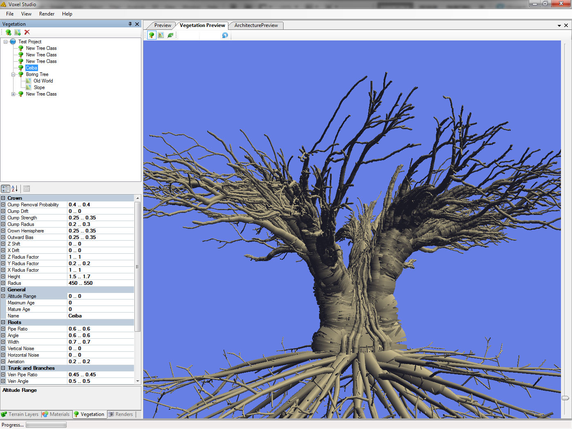Image resolution: width=572 pixels, height=429 pixels.
Task: Expand the Clump Strength property
Action: coord(3,217)
